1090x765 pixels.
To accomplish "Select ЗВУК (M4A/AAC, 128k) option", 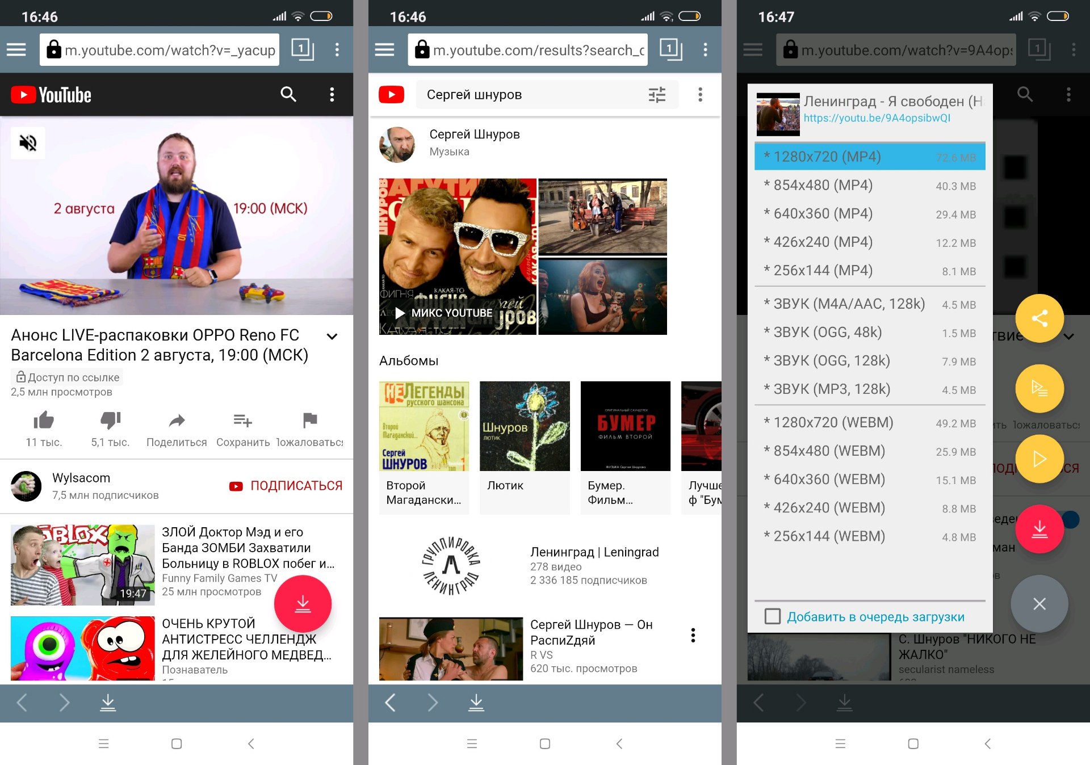I will click(870, 304).
